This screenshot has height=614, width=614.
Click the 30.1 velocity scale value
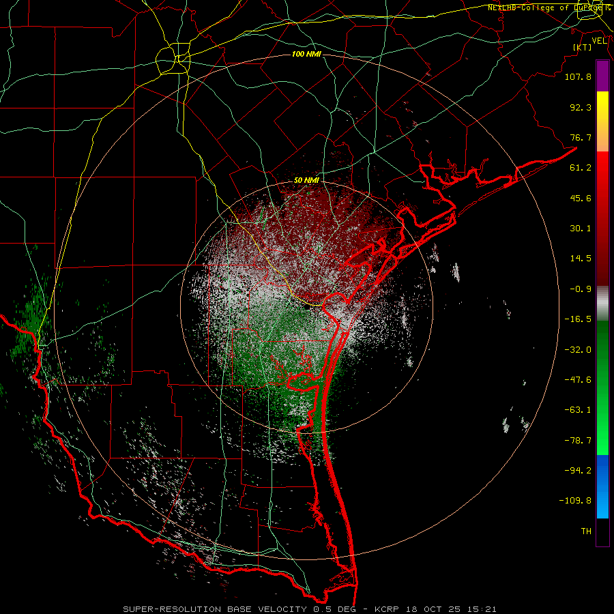pos(581,229)
